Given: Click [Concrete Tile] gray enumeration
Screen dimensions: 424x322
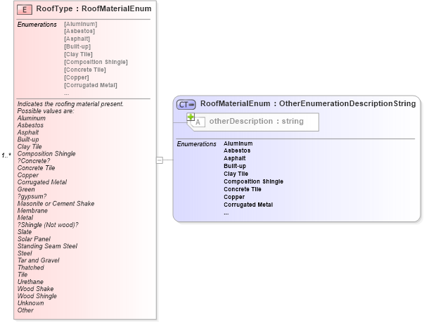Looking at the screenshot, I should pyautogui.click(x=85, y=70).
